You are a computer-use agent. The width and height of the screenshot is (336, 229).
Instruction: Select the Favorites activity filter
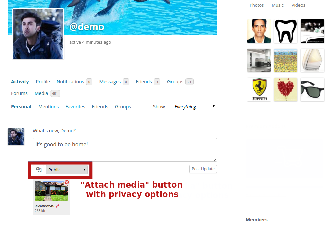75,107
